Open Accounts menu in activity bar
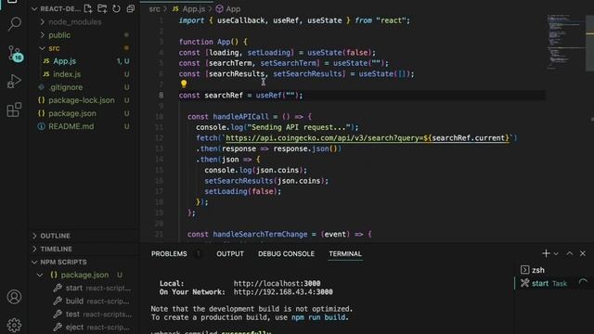This screenshot has width=594, height=334. coord(14,297)
